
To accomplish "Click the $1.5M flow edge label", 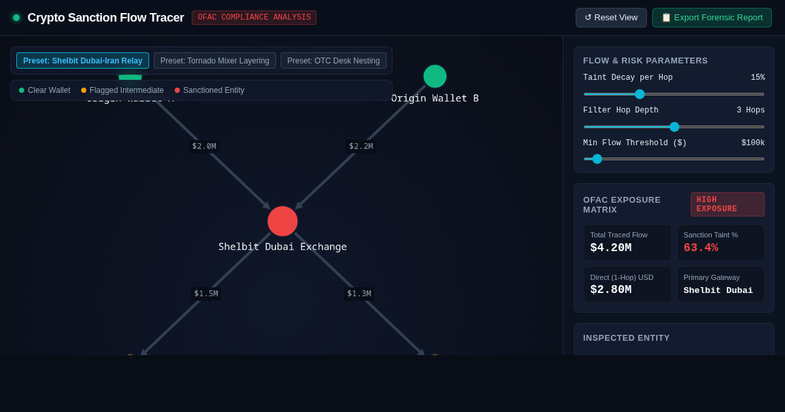I will click(206, 294).
